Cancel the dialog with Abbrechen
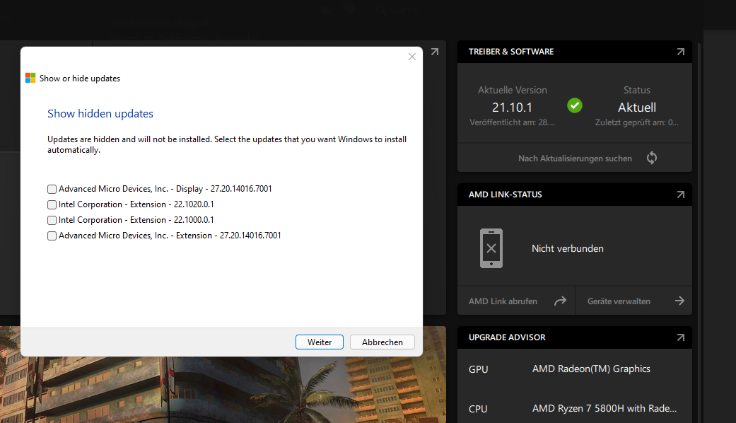 coord(382,342)
